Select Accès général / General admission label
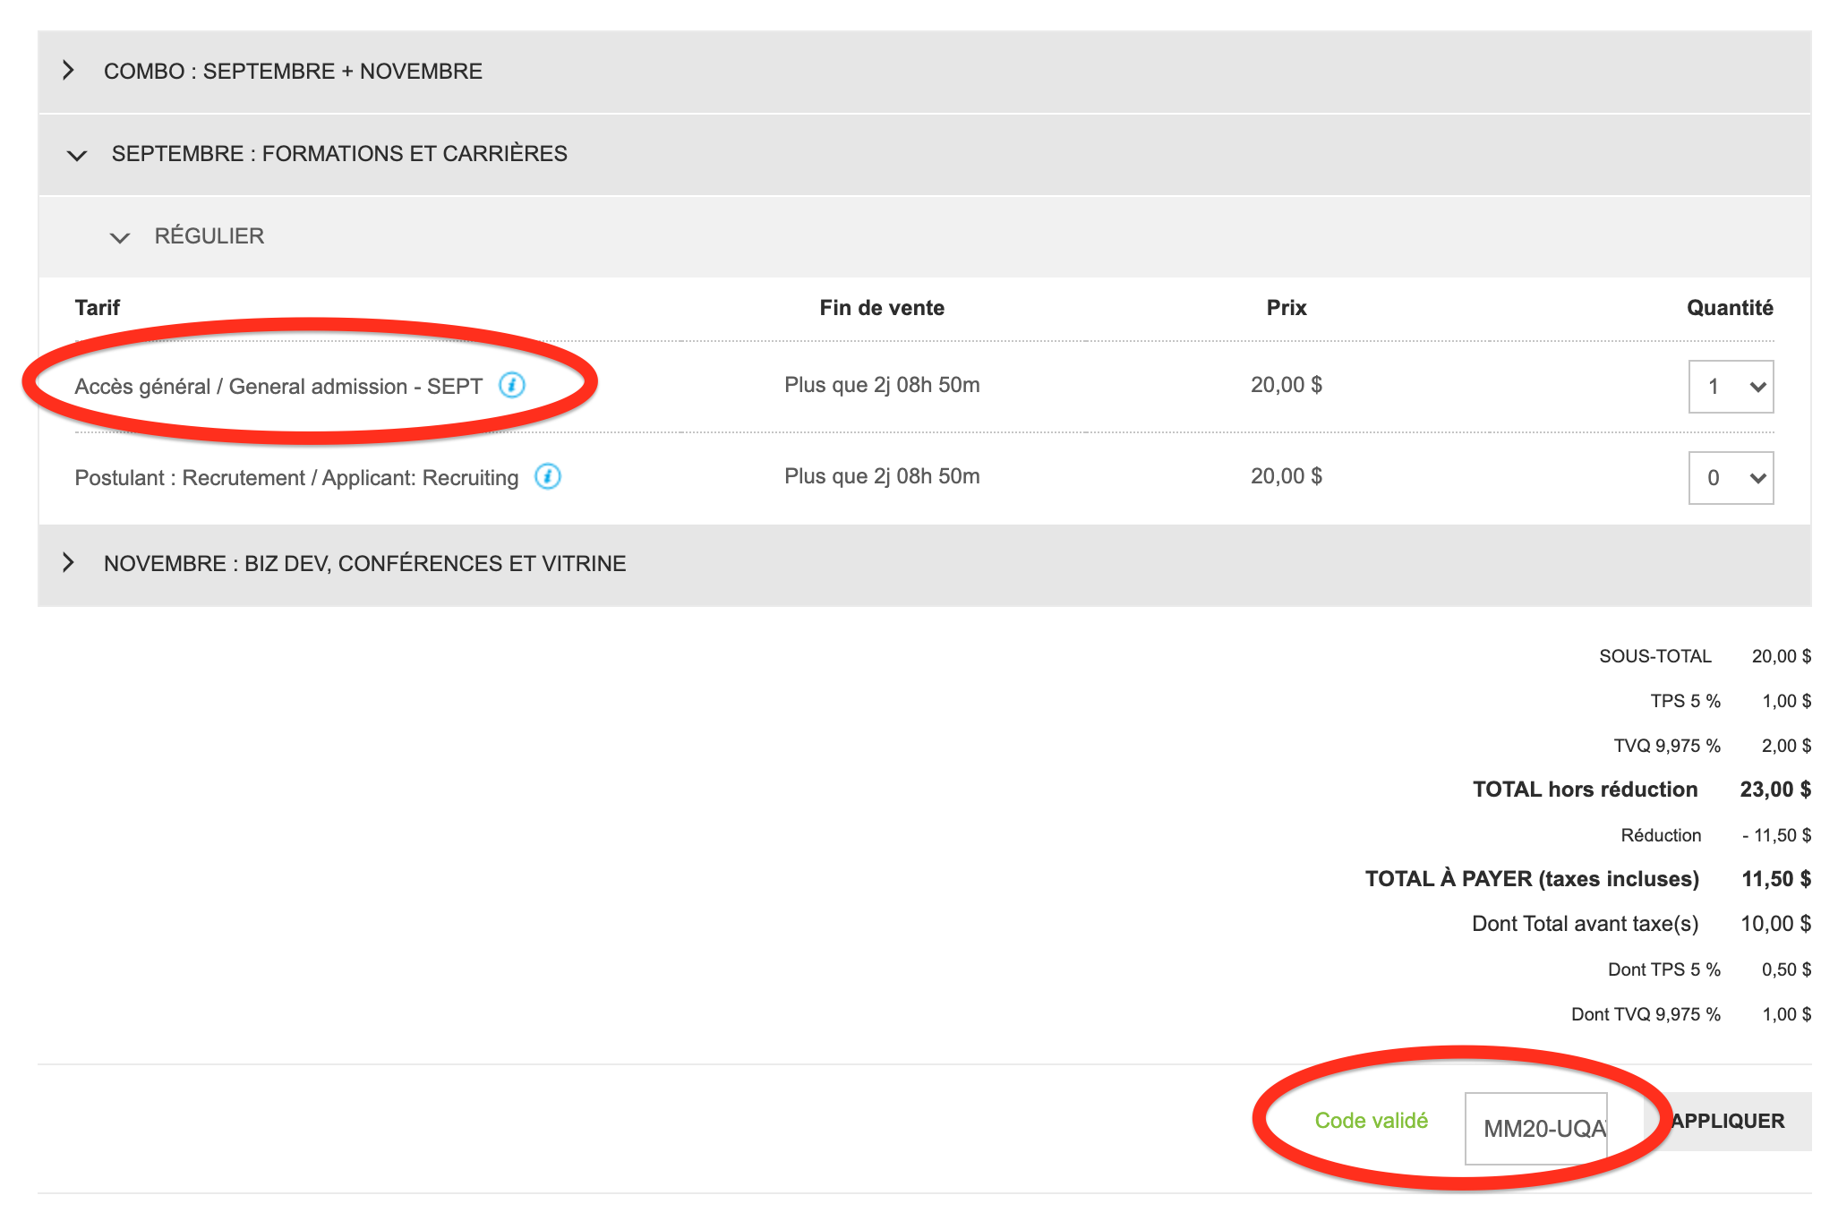Image resolution: width=1821 pixels, height=1221 pixels. (x=278, y=387)
